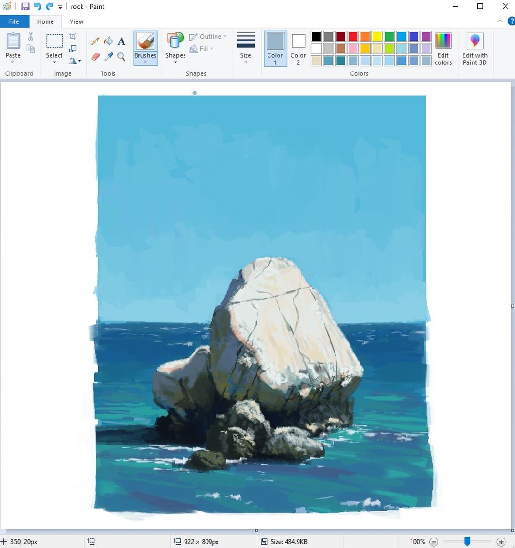The width and height of the screenshot is (515, 548).
Task: Select the Color picker eyedropper tool
Action: click(x=108, y=57)
